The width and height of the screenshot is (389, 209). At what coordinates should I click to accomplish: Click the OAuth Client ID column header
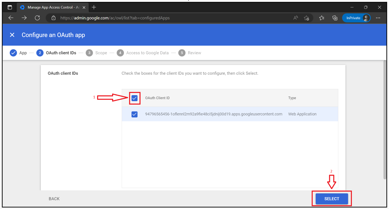tap(157, 98)
